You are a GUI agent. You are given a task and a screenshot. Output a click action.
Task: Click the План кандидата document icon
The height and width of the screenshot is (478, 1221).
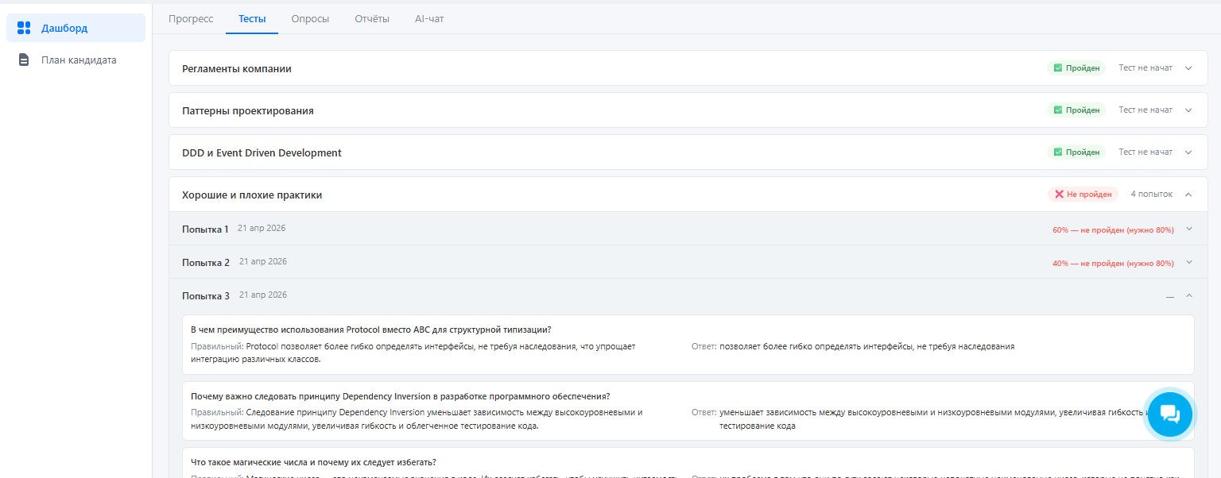[24, 60]
